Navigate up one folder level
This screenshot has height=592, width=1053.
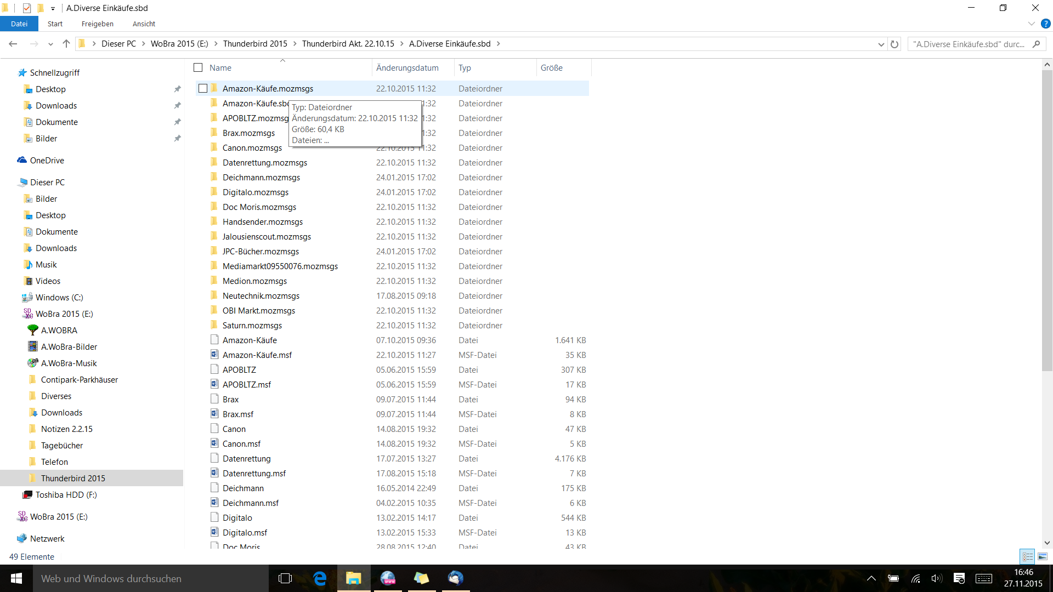click(66, 44)
